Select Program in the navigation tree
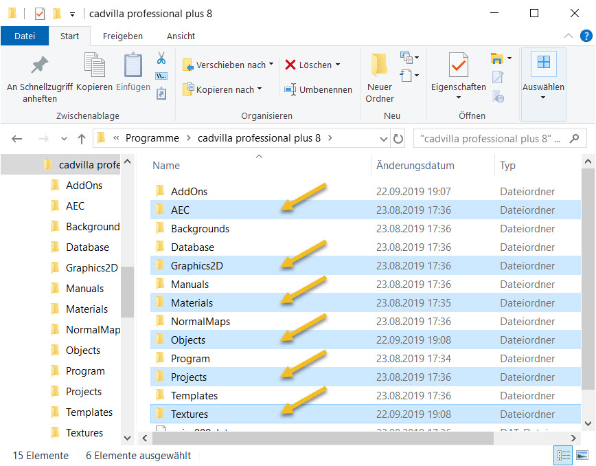 [84, 371]
